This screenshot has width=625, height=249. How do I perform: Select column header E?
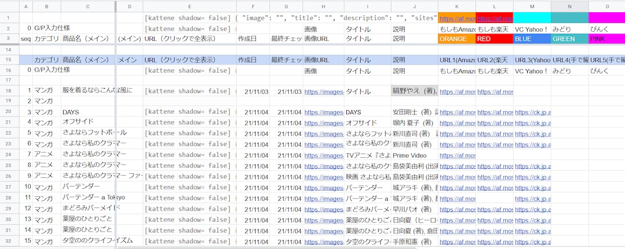click(190, 6)
